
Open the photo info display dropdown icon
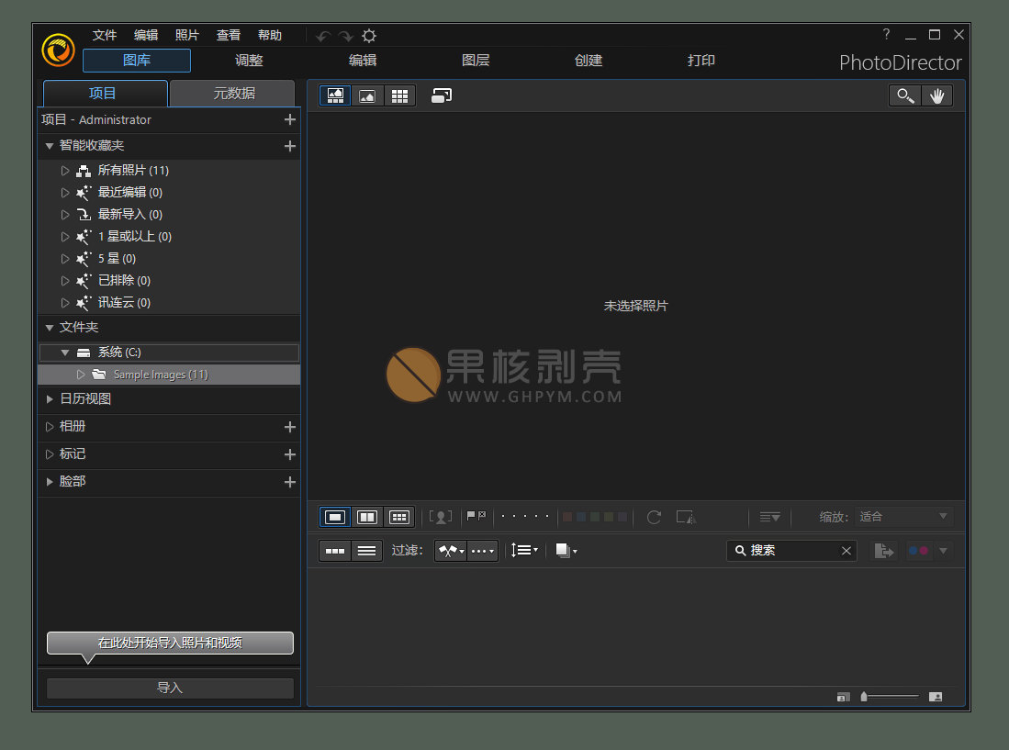point(769,517)
